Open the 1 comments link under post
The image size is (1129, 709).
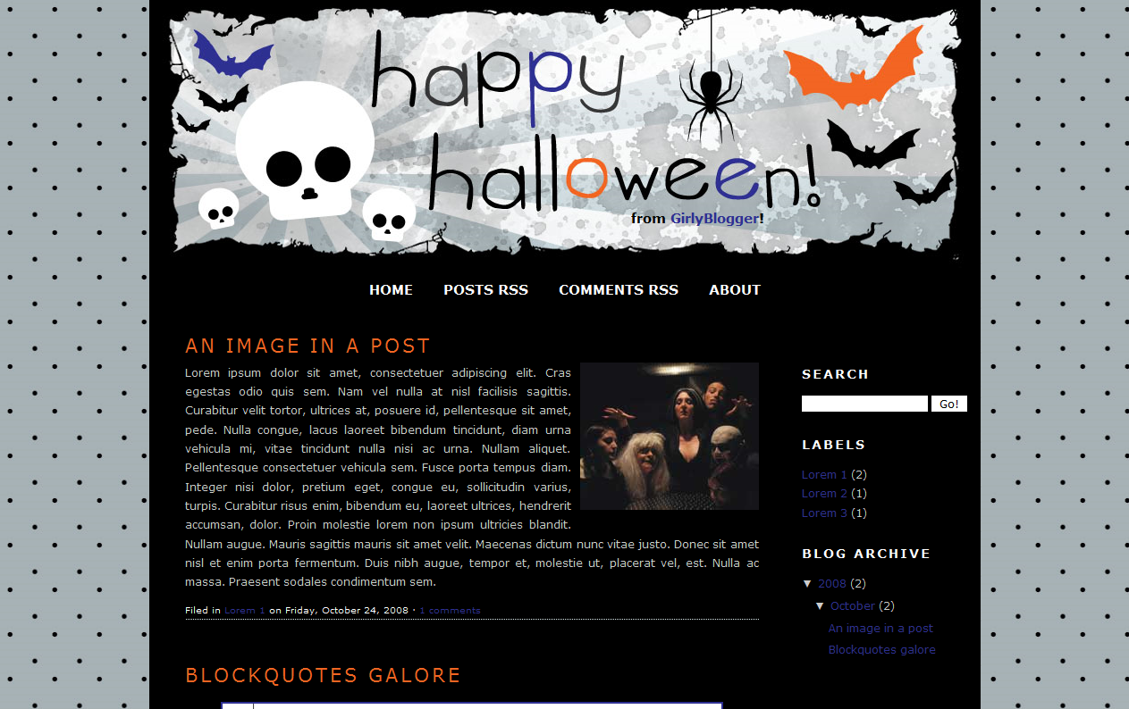pos(450,611)
